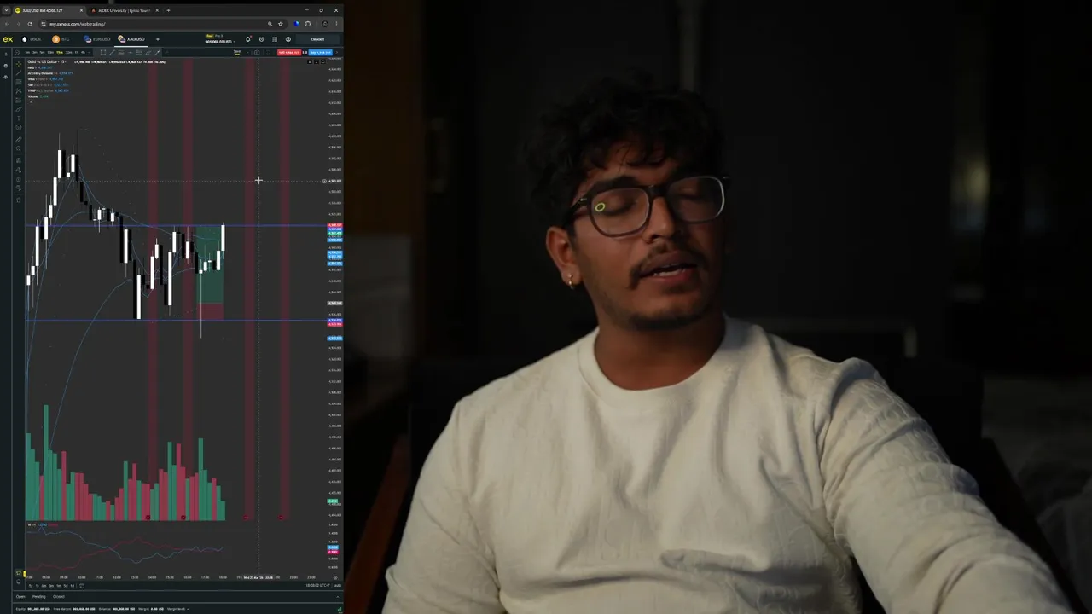Open chart settings gear at time axis
This screenshot has width=1092, height=614.
pyautogui.click(x=335, y=577)
